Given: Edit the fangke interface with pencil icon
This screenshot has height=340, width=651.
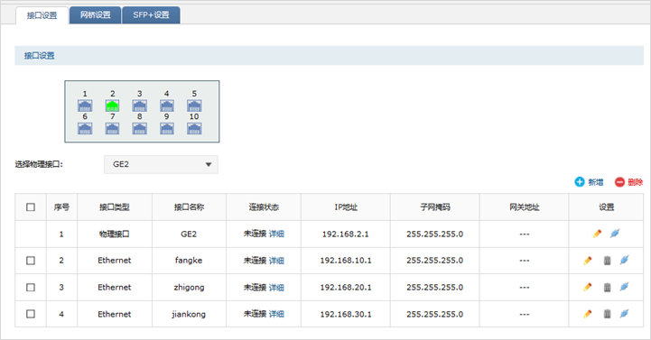Looking at the screenshot, I should pos(588,261).
